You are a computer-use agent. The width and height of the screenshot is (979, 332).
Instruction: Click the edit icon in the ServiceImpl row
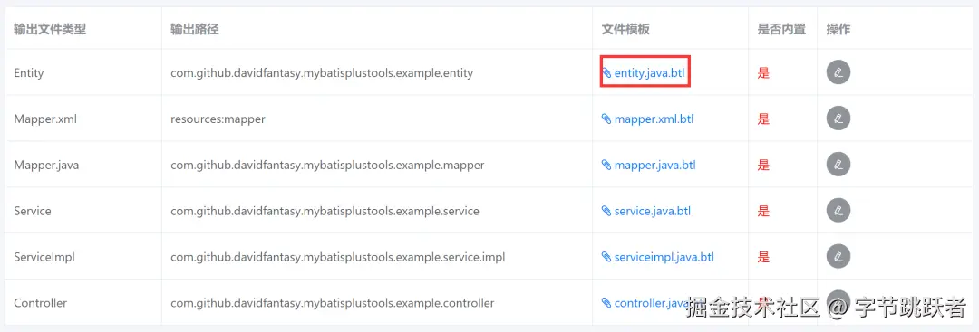click(838, 257)
